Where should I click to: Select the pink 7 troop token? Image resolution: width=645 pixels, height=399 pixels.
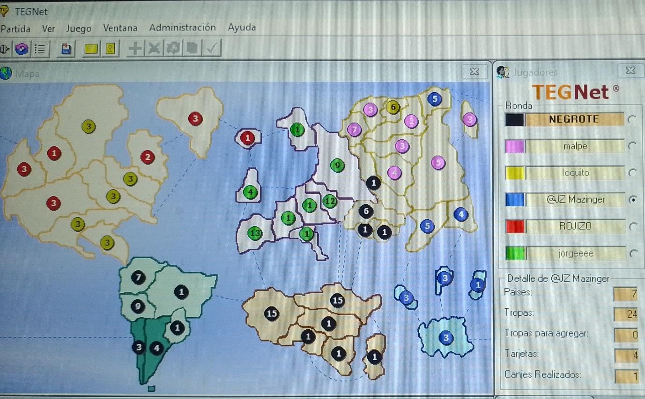[355, 129]
